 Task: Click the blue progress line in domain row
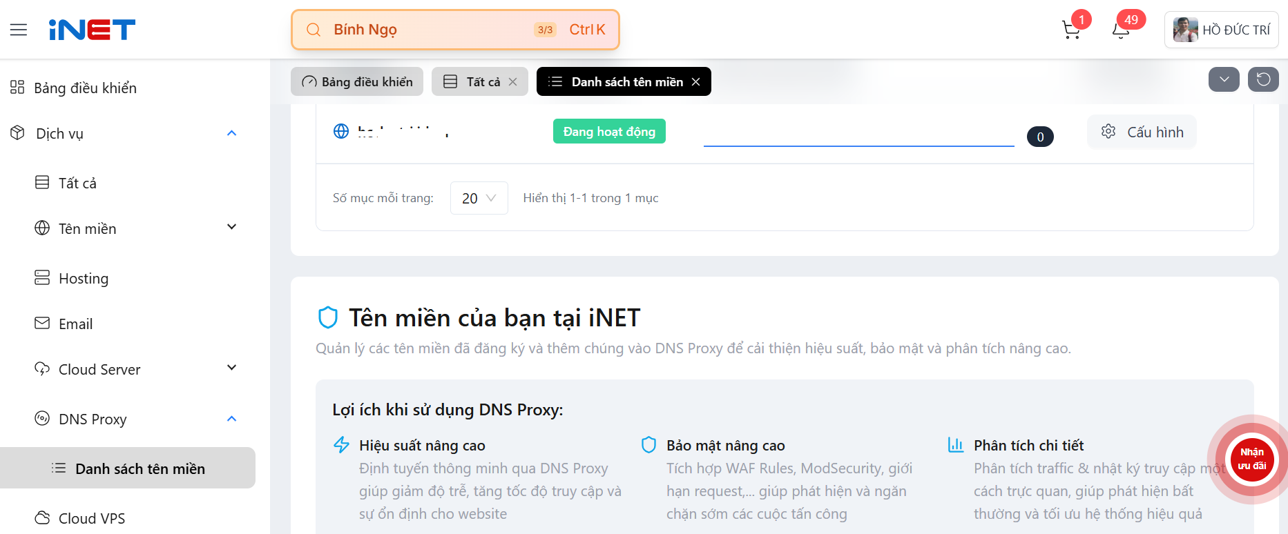858,146
